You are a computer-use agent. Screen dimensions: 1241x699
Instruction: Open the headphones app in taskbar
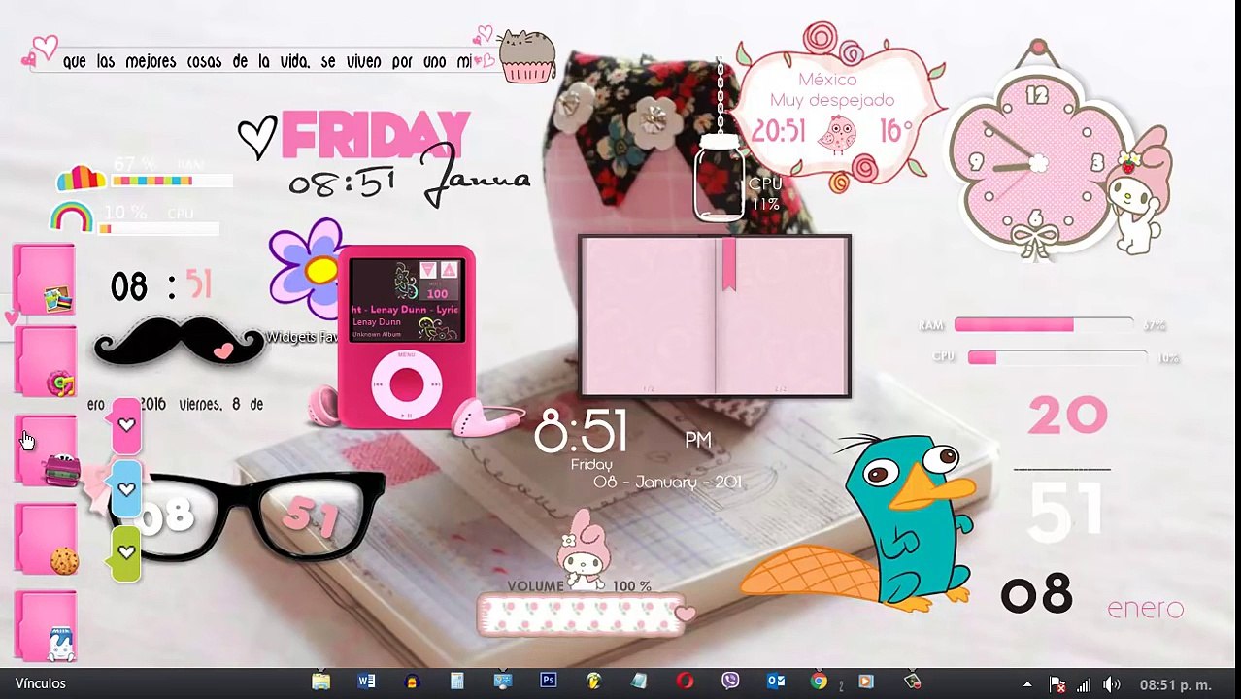412,682
